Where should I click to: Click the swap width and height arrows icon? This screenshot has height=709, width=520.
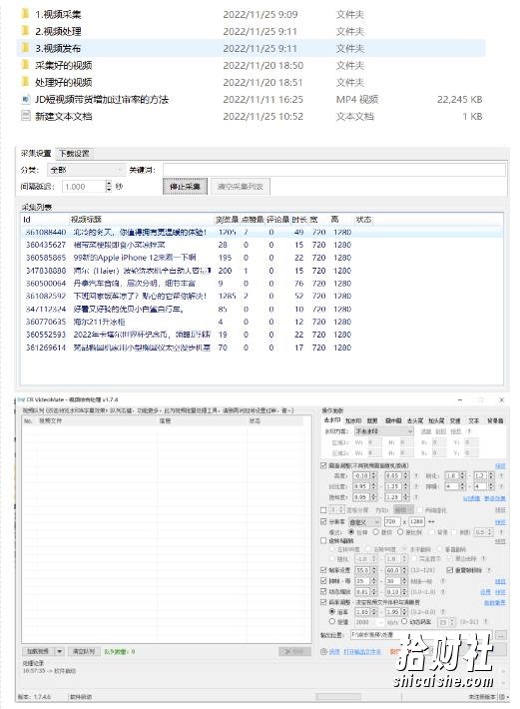[431, 521]
